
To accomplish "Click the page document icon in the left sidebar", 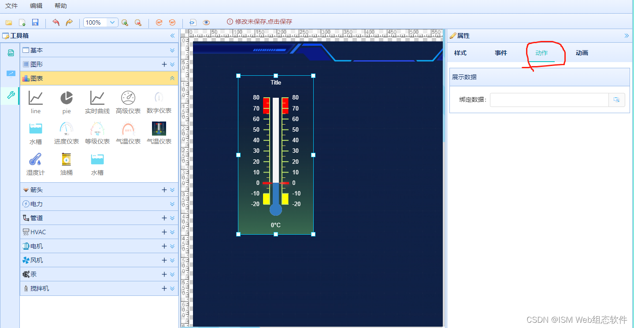I will point(11,53).
